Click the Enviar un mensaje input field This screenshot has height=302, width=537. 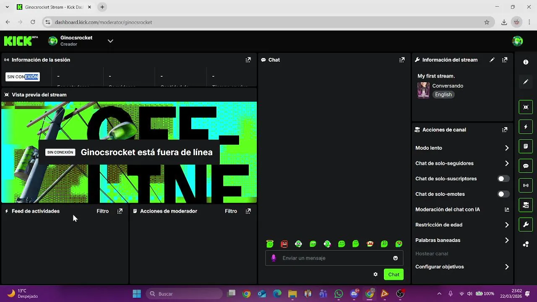click(x=334, y=258)
